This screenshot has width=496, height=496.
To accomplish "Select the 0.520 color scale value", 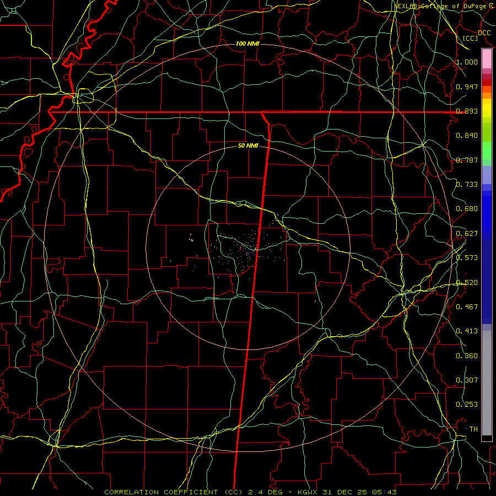I will 467,283.
